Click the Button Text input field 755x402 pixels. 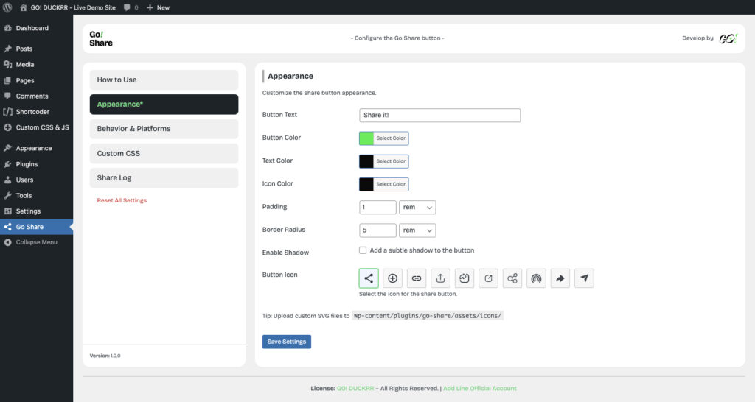coord(439,116)
